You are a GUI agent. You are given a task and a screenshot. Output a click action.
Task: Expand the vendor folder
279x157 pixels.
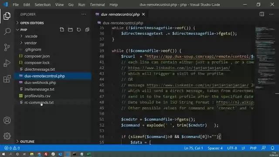point(31,43)
